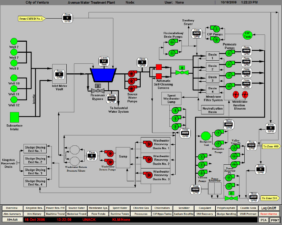Click the upper Washwater Return Pressure Filter
282x225 pixels.
click(x=75, y=150)
